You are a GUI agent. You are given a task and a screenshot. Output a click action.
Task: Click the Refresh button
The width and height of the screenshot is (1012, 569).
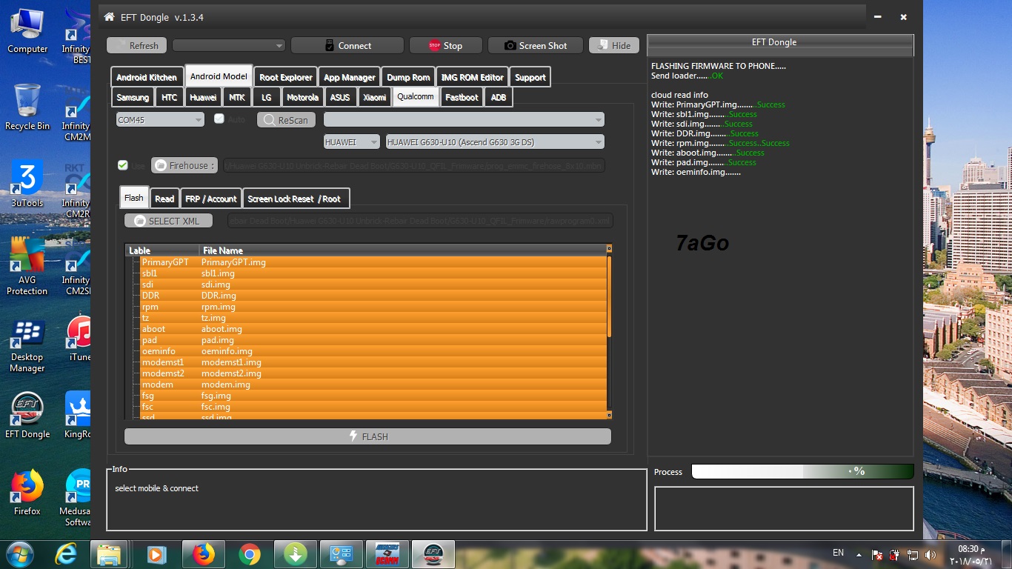(136, 45)
